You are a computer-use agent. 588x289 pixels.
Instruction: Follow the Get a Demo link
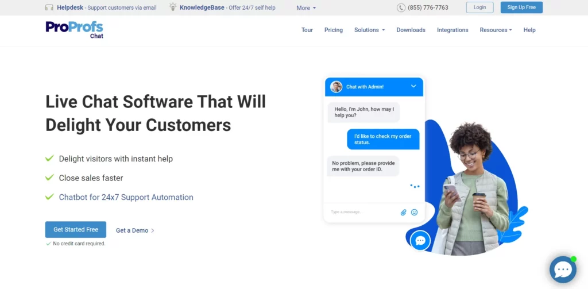[132, 230]
